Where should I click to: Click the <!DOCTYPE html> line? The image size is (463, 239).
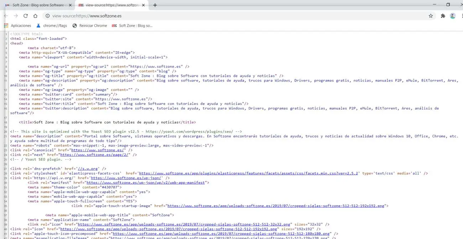[26, 34]
